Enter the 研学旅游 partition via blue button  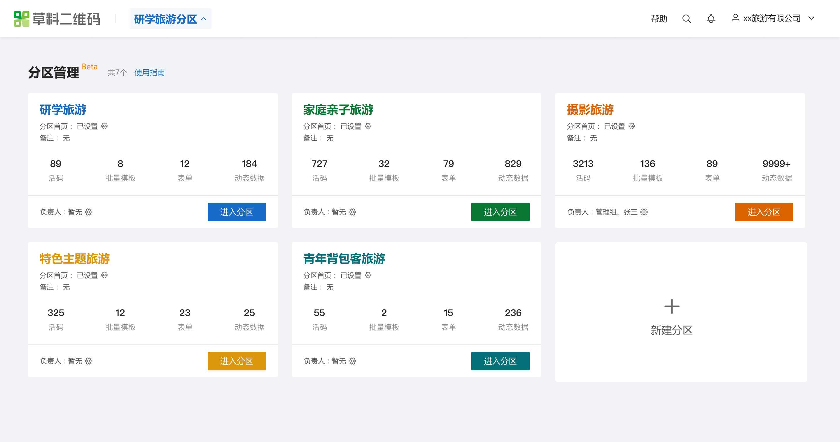[237, 212]
